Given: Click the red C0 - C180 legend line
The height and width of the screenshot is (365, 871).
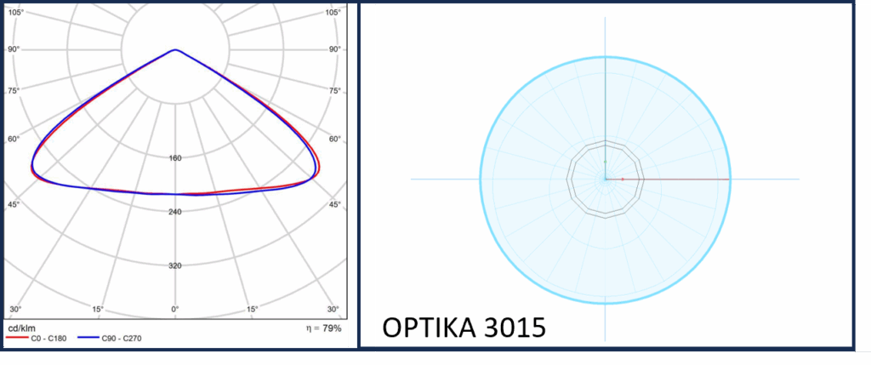Looking at the screenshot, I should point(18,338).
